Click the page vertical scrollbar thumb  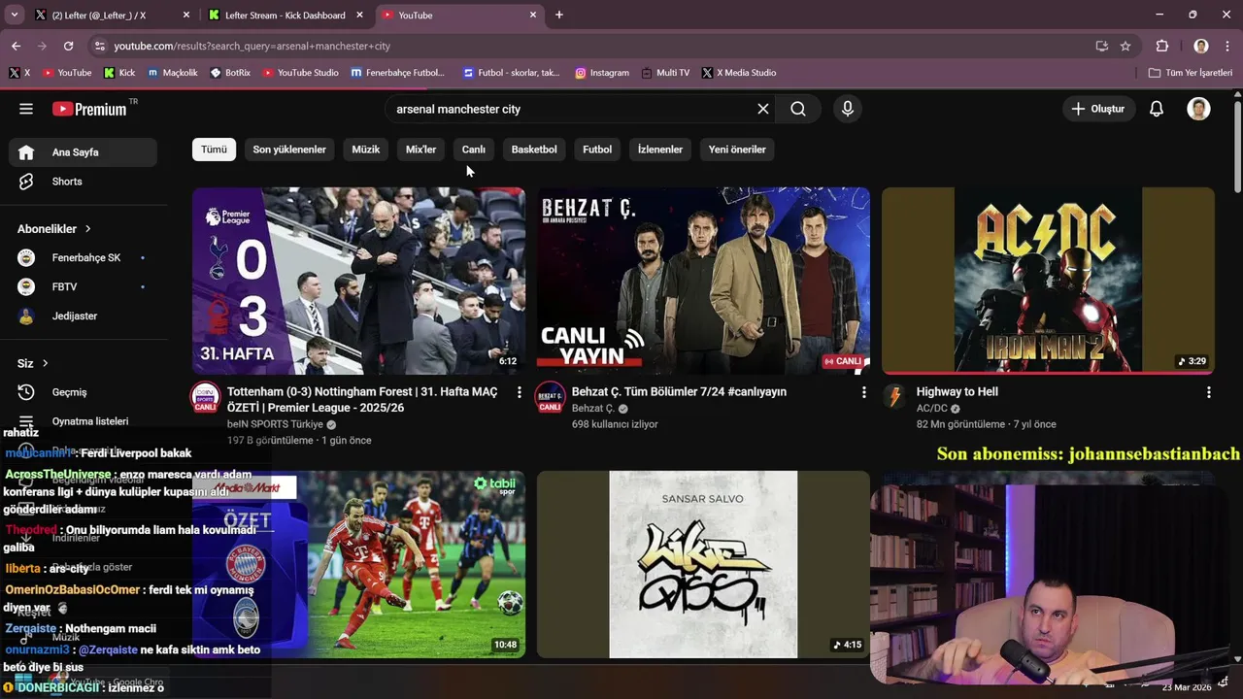tap(1237, 146)
